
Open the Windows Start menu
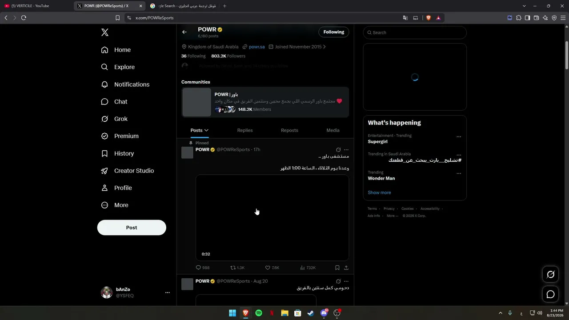click(x=232, y=313)
